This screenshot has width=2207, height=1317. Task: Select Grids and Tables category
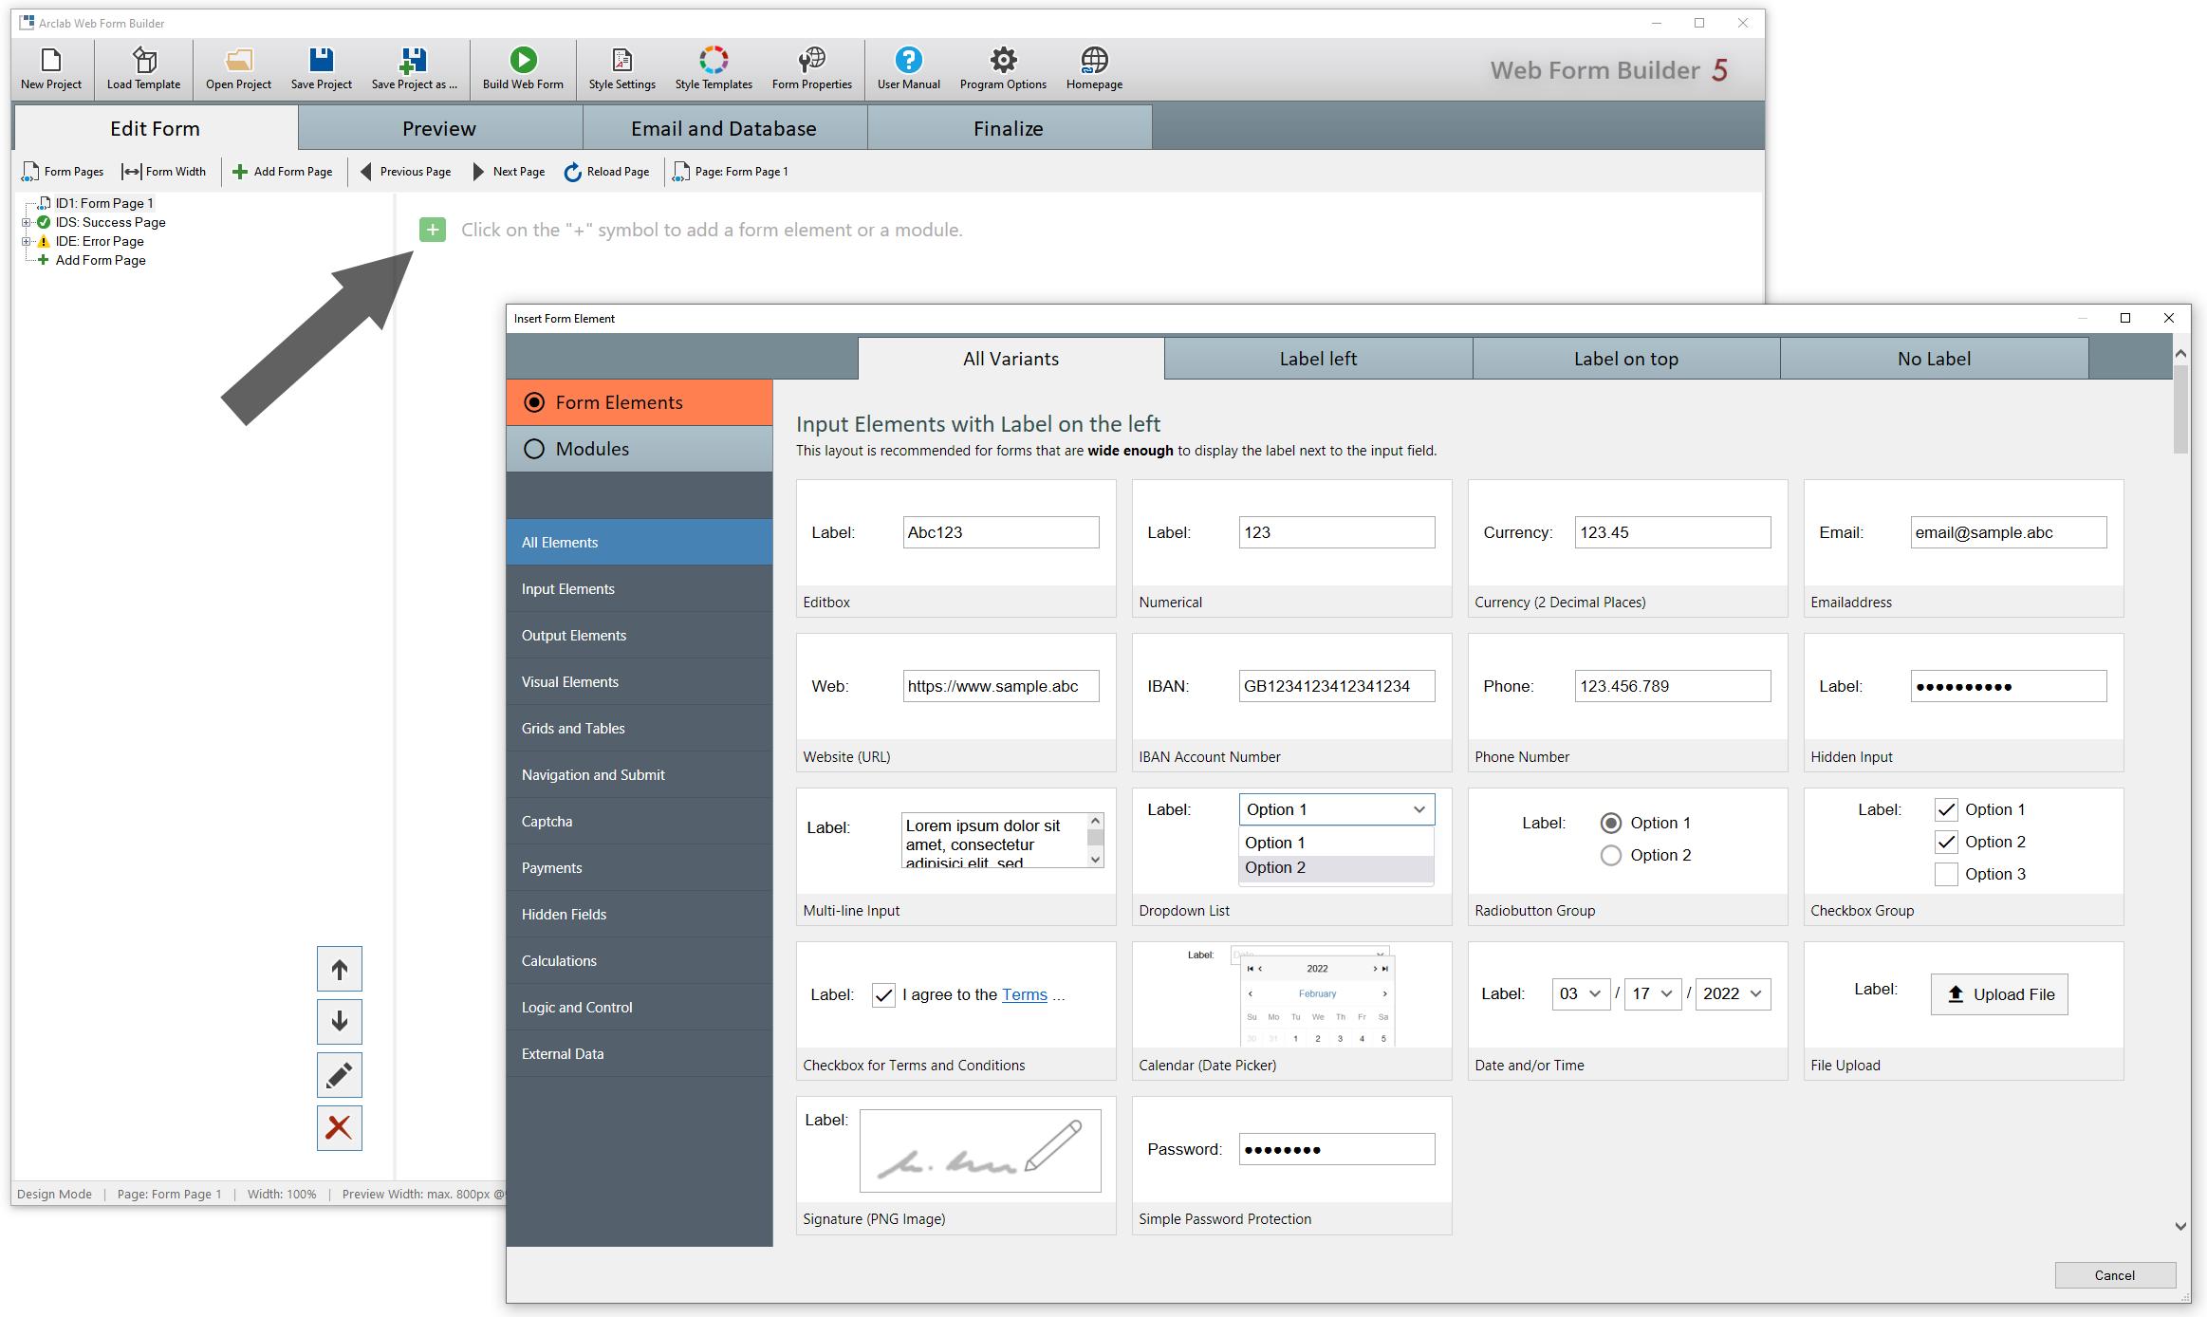(x=640, y=729)
